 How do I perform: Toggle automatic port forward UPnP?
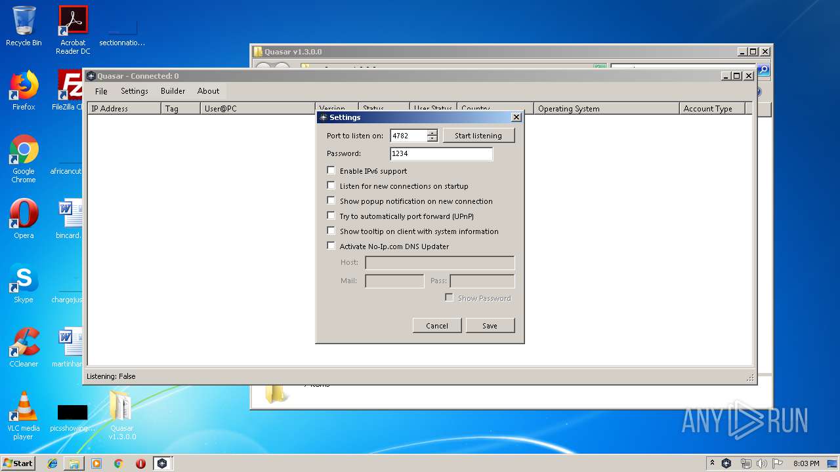[x=331, y=216]
